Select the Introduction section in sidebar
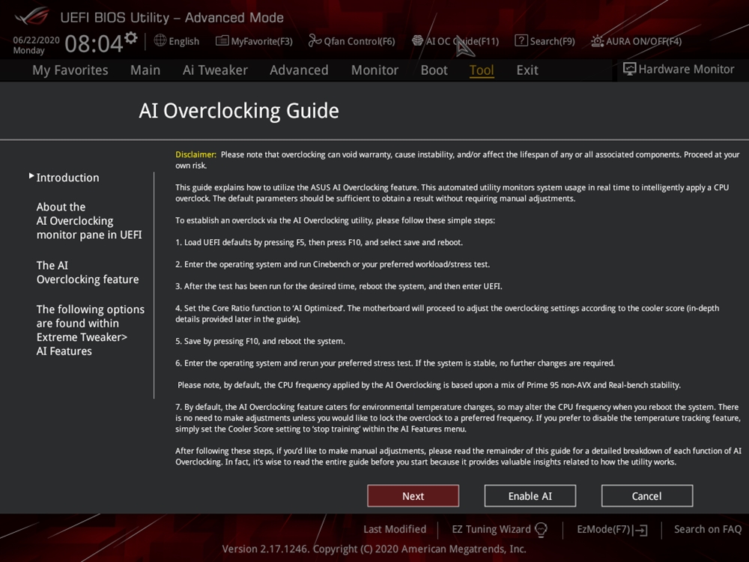Screen dimensions: 749x562 (67, 178)
